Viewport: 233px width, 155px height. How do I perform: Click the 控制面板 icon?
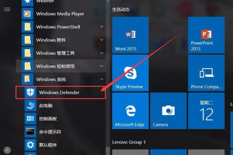click(30, 119)
